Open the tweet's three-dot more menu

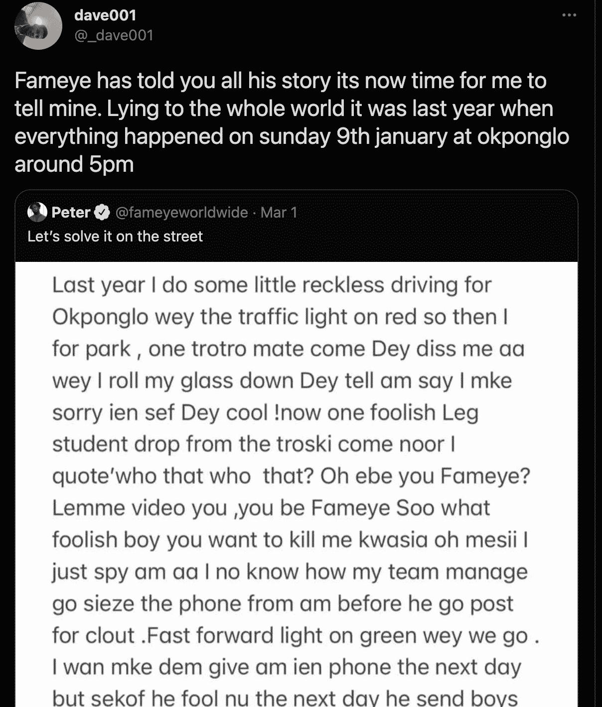[569, 15]
